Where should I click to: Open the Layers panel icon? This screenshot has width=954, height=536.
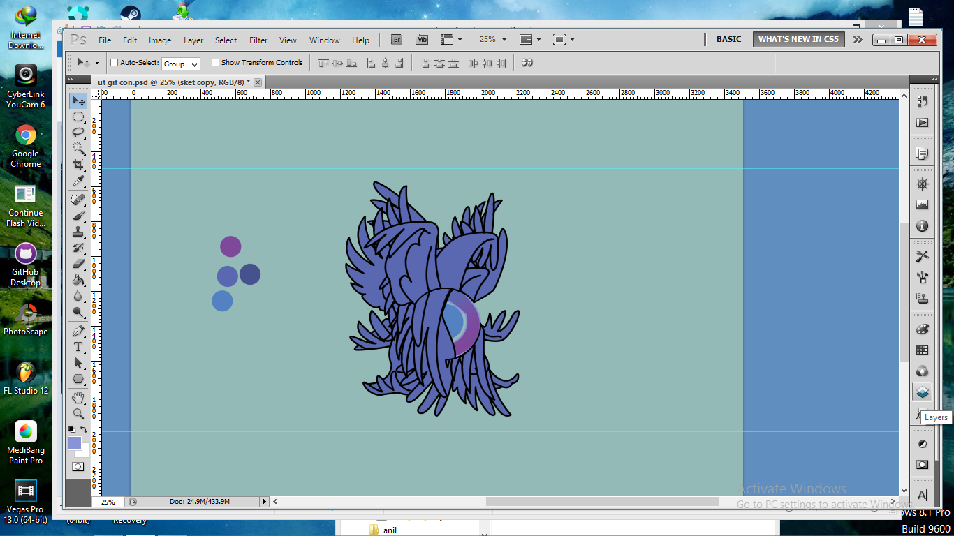922,392
